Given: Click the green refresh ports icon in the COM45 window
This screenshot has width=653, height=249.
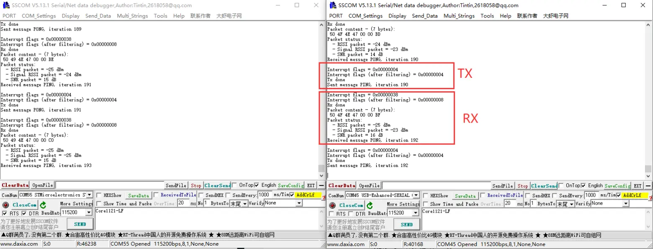Looking at the screenshot, I should [x=370, y=205].
